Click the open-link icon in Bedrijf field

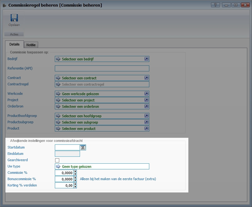click(146, 59)
